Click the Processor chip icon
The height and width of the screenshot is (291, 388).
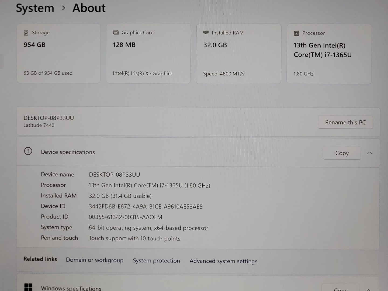coord(296,33)
